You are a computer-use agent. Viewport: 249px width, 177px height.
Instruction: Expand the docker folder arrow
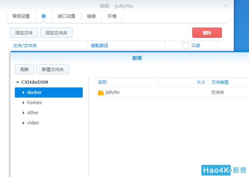[x=23, y=93]
